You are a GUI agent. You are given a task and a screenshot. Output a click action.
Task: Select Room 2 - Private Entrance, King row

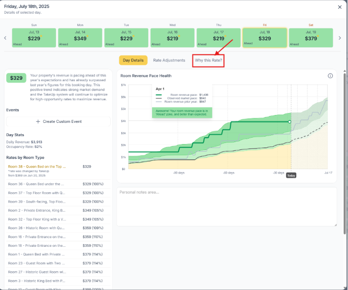tap(59, 210)
